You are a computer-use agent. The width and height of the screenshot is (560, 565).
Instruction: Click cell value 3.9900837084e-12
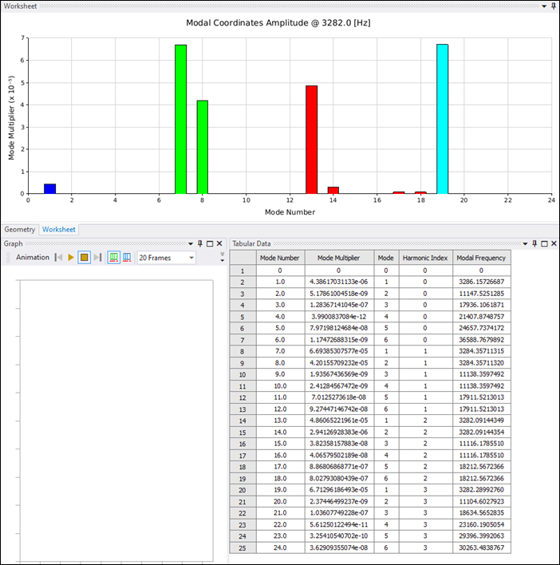[x=339, y=317]
